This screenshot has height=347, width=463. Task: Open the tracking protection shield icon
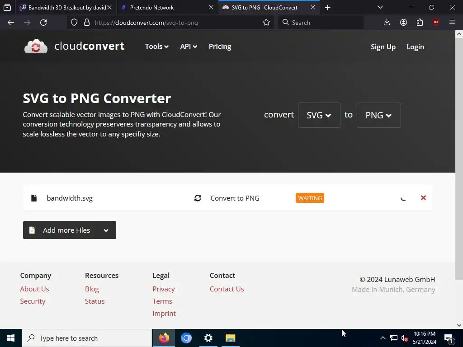[x=74, y=23]
